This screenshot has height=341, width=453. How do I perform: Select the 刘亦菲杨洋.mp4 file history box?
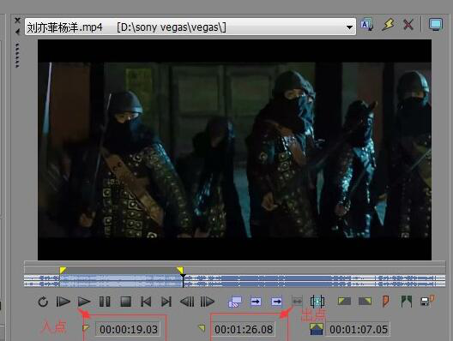tap(190, 27)
